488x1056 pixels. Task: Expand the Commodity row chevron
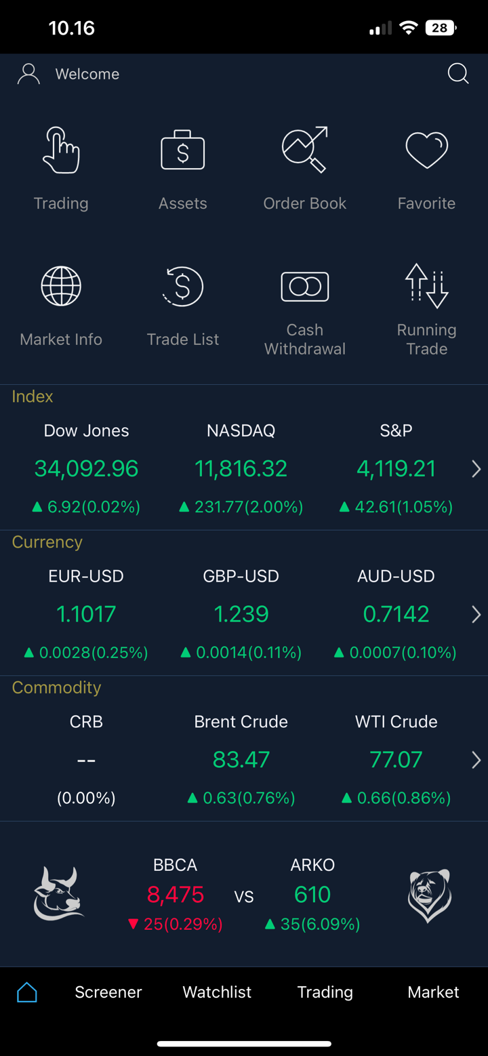(x=476, y=760)
